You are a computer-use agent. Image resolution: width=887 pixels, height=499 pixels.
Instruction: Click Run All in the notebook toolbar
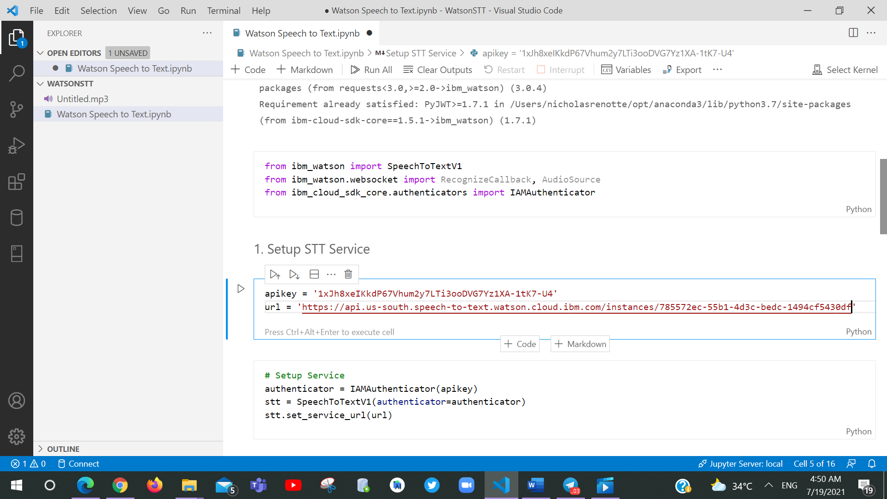coord(371,70)
